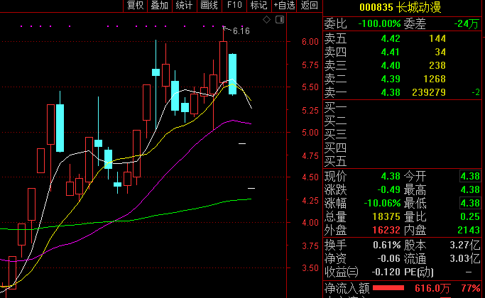Click the 标记 mark button
The height and width of the screenshot is (298, 485).
(x=259, y=6)
